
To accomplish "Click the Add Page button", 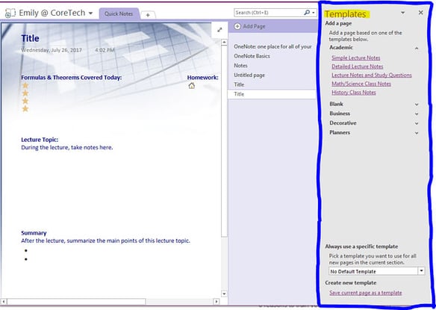I will (x=249, y=26).
